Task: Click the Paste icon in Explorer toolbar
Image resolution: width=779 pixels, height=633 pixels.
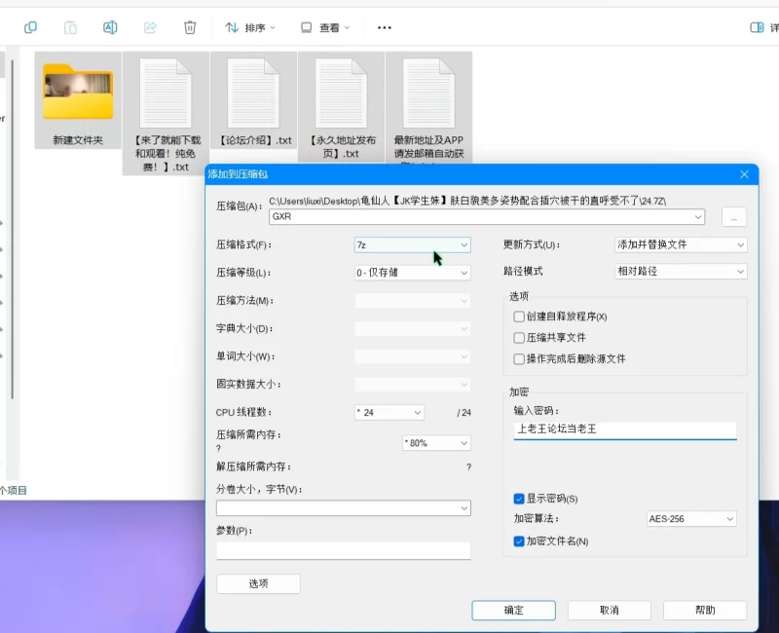Action: [x=70, y=27]
